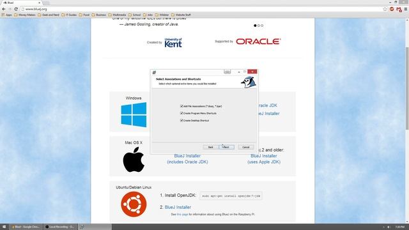This screenshot has width=409, height=230.
Task: Click the page vertical scrollbar
Action: [x=407, y=88]
